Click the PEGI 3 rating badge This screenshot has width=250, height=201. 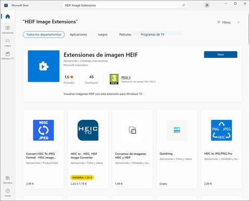(114, 79)
